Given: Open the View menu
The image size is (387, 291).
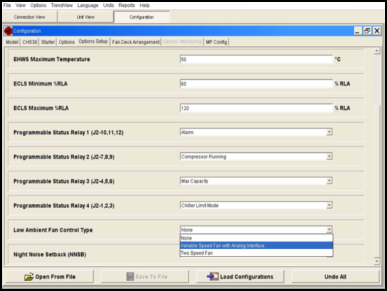Looking at the screenshot, I should pyautogui.click(x=20, y=5).
